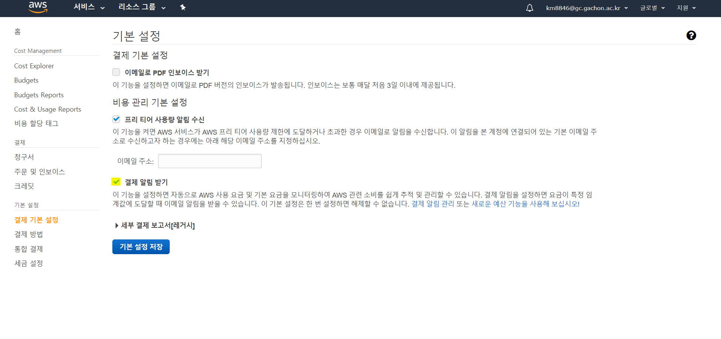The image size is (721, 339).
Task: Open 주문 및 인보이스 page
Action: [x=40, y=172]
